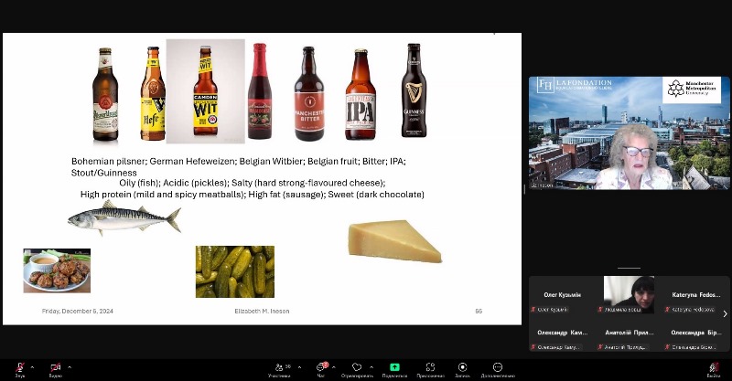The width and height of the screenshot is (732, 381).
Task: Click the LA FONDATION logo on speaker video
Action: pyautogui.click(x=575, y=85)
